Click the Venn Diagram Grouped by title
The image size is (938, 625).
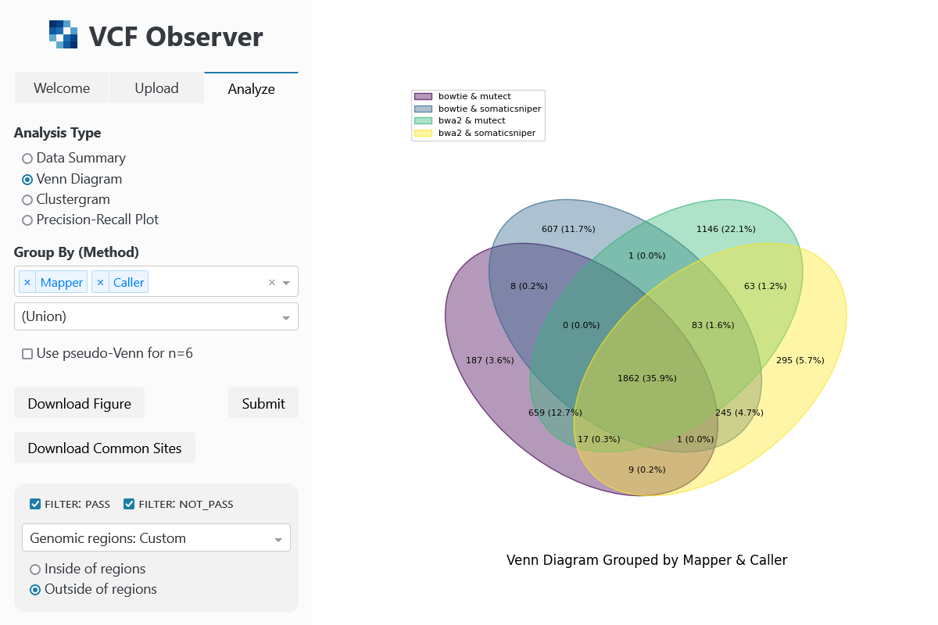point(647,560)
